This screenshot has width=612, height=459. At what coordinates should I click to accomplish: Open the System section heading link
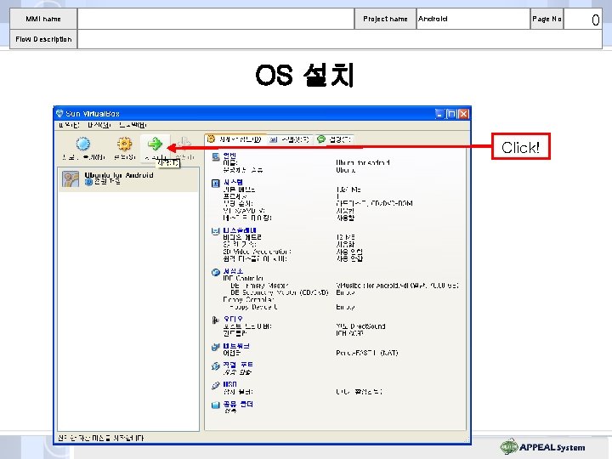233,182
